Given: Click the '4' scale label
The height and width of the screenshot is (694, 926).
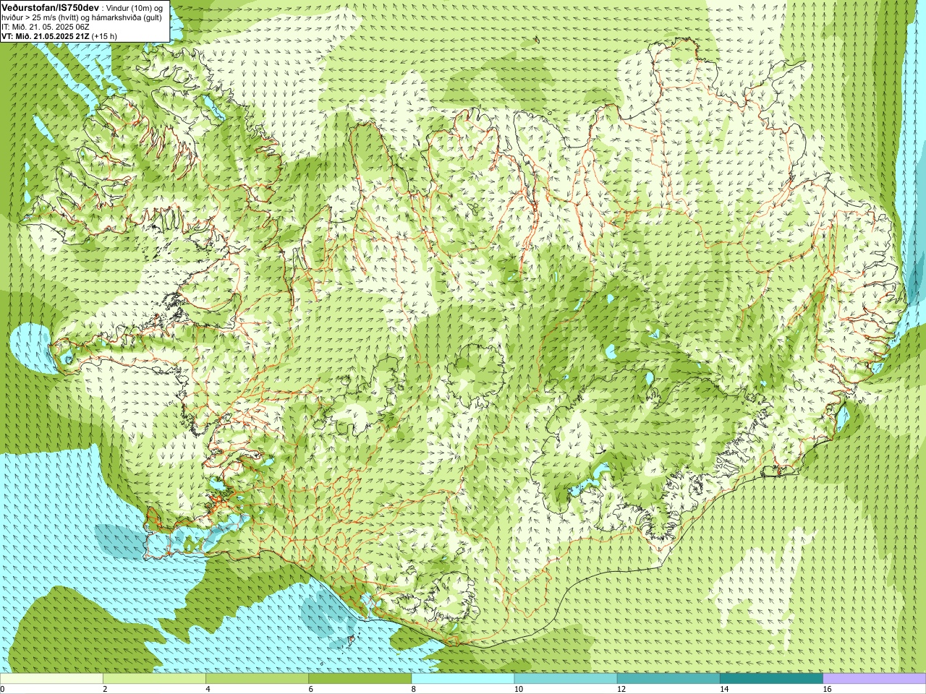Looking at the screenshot, I should tap(208, 689).
